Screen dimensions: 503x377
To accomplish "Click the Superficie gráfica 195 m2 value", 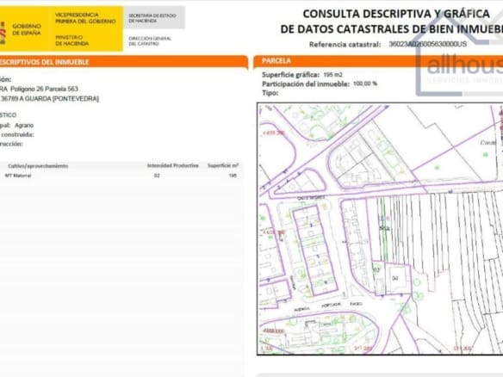I will tap(333, 75).
